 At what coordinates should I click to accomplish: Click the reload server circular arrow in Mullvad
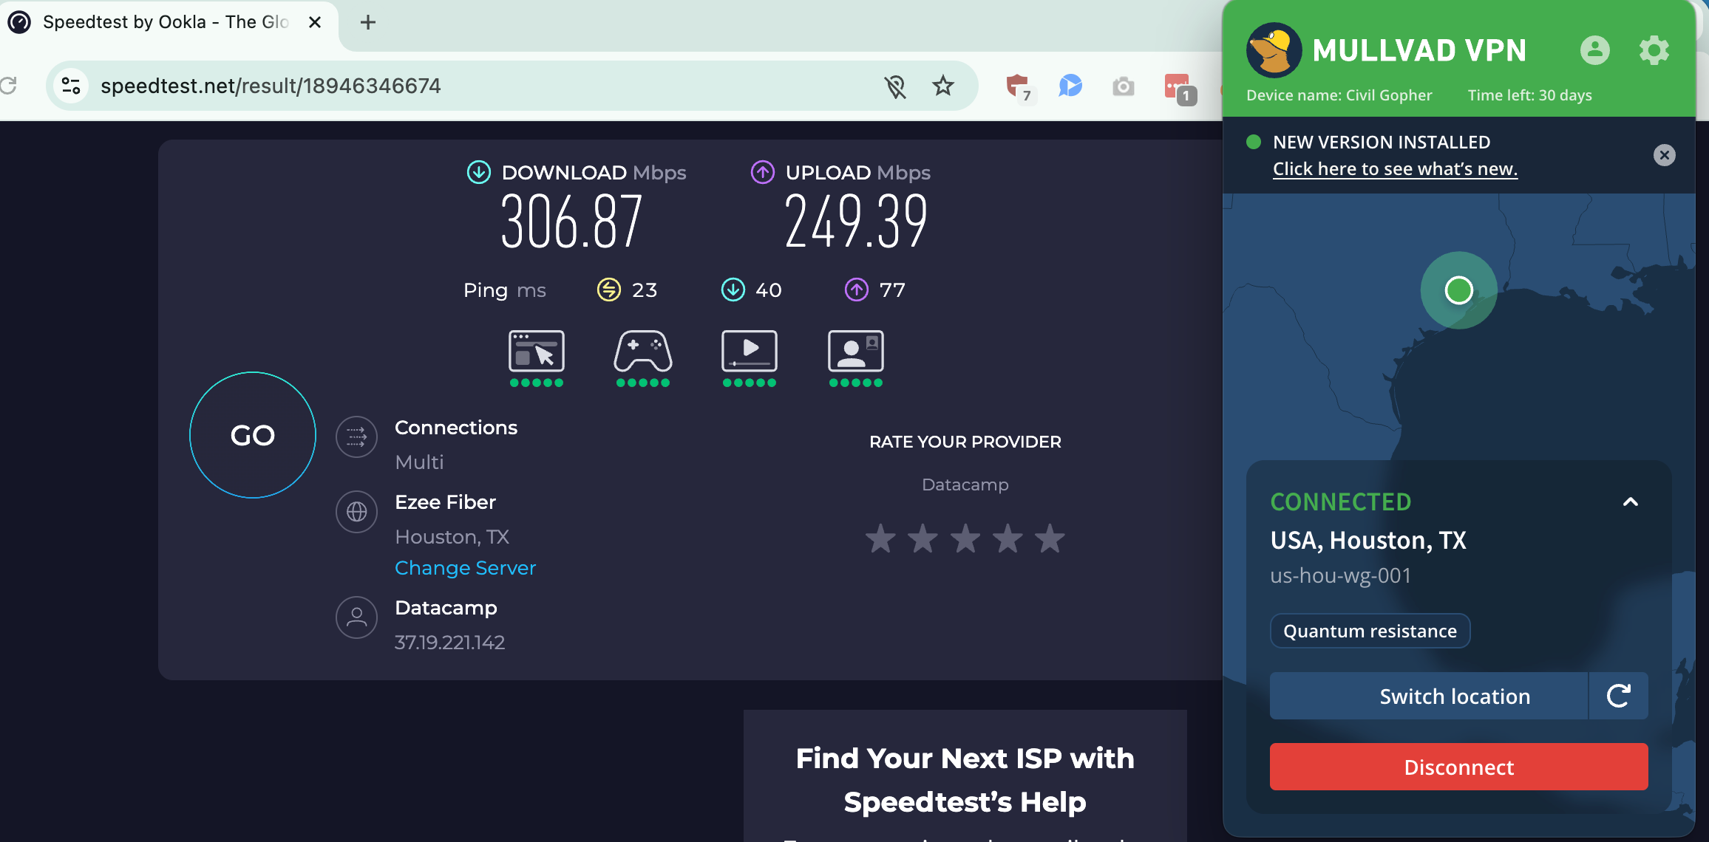click(1619, 695)
